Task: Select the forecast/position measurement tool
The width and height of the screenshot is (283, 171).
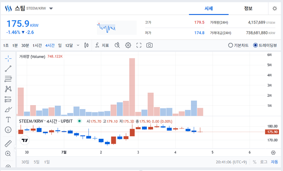Action: coord(8,99)
